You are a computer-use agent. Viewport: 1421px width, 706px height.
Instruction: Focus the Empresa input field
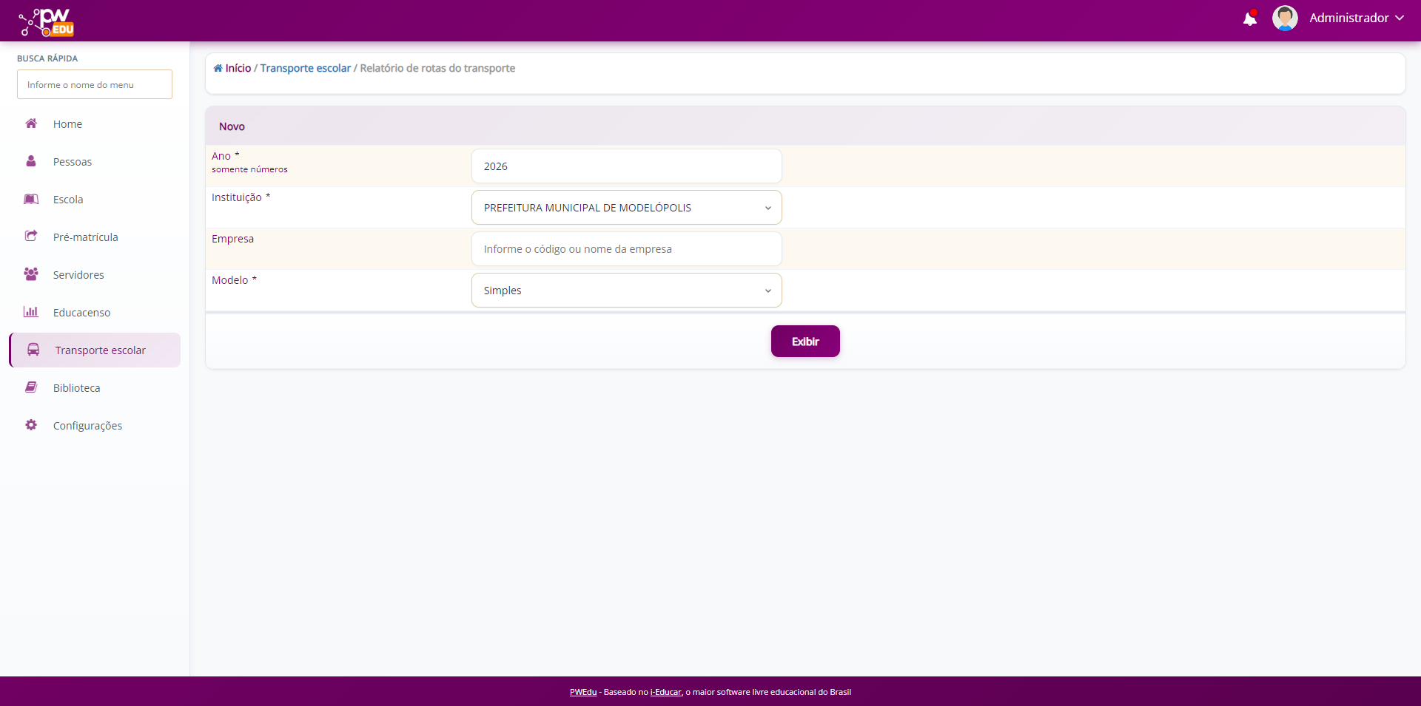point(626,249)
